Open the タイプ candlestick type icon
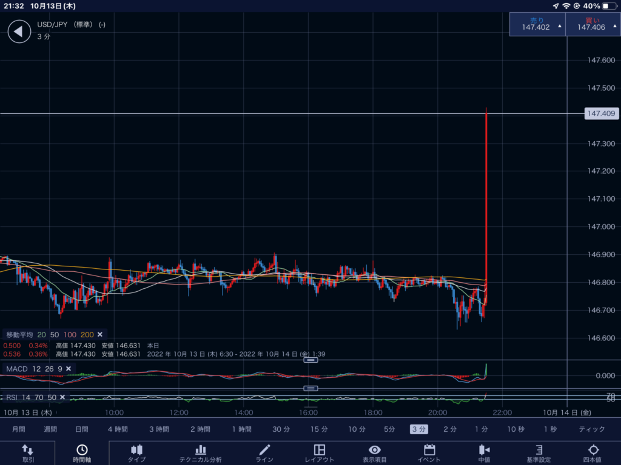 [136, 450]
